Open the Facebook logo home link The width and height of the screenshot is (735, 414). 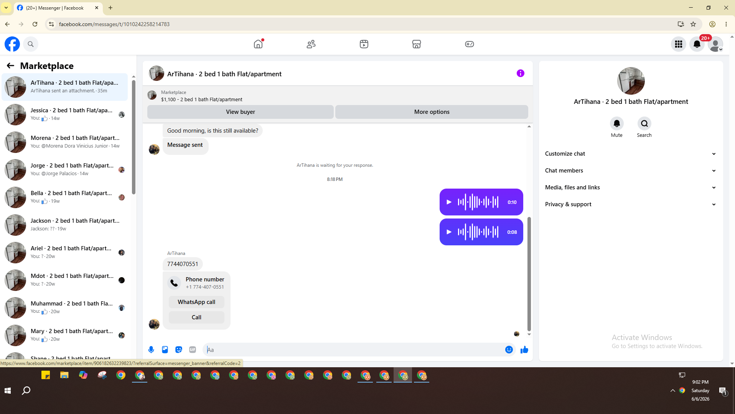[12, 44]
